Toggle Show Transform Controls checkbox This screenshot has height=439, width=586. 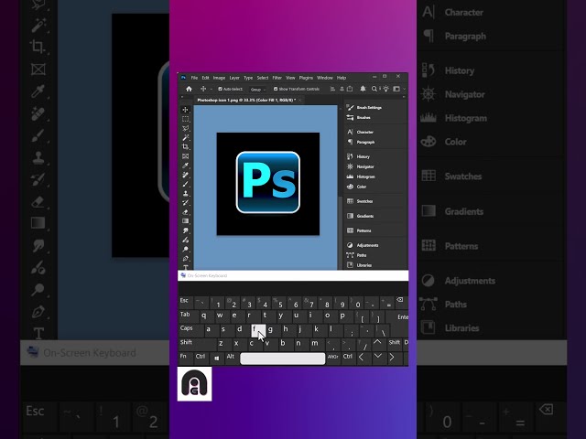(276, 89)
